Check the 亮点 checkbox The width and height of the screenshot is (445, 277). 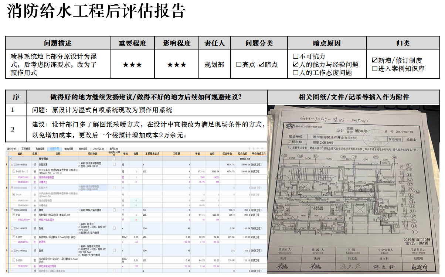coord(239,65)
